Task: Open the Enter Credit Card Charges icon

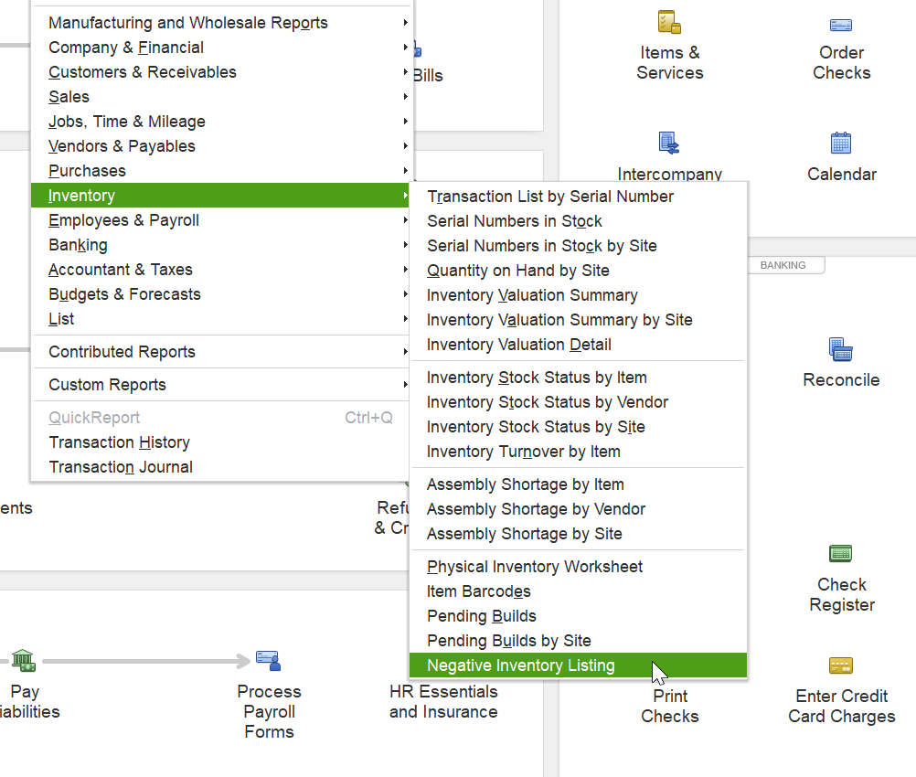Action: [841, 665]
